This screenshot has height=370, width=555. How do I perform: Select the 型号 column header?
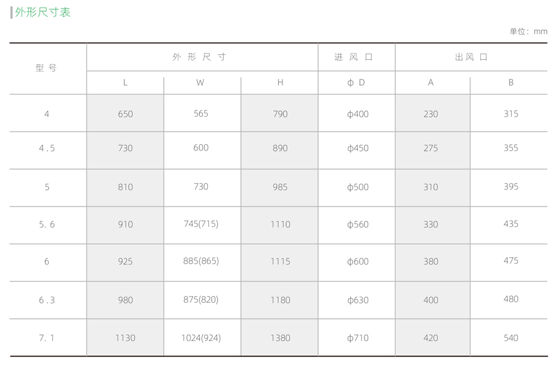pos(47,68)
